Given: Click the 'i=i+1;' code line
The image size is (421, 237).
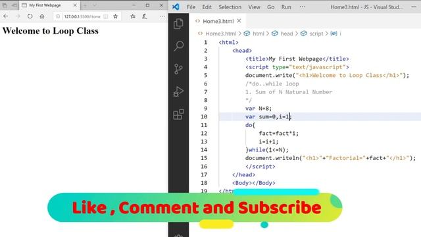Looking at the screenshot, I should coord(268,142).
